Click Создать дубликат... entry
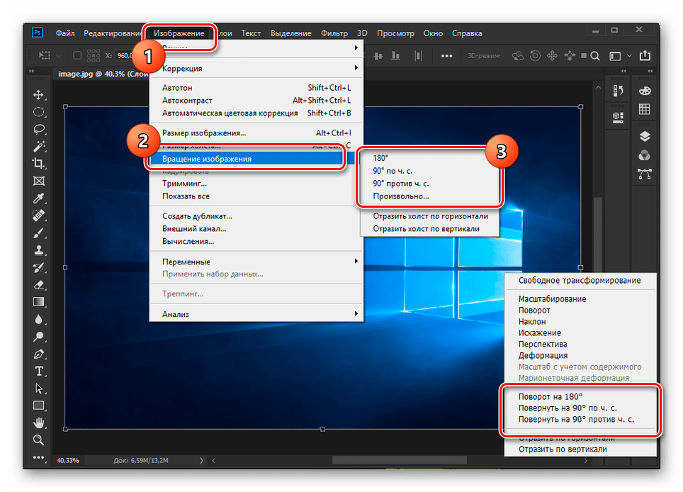The image size is (683, 492). pos(256,216)
